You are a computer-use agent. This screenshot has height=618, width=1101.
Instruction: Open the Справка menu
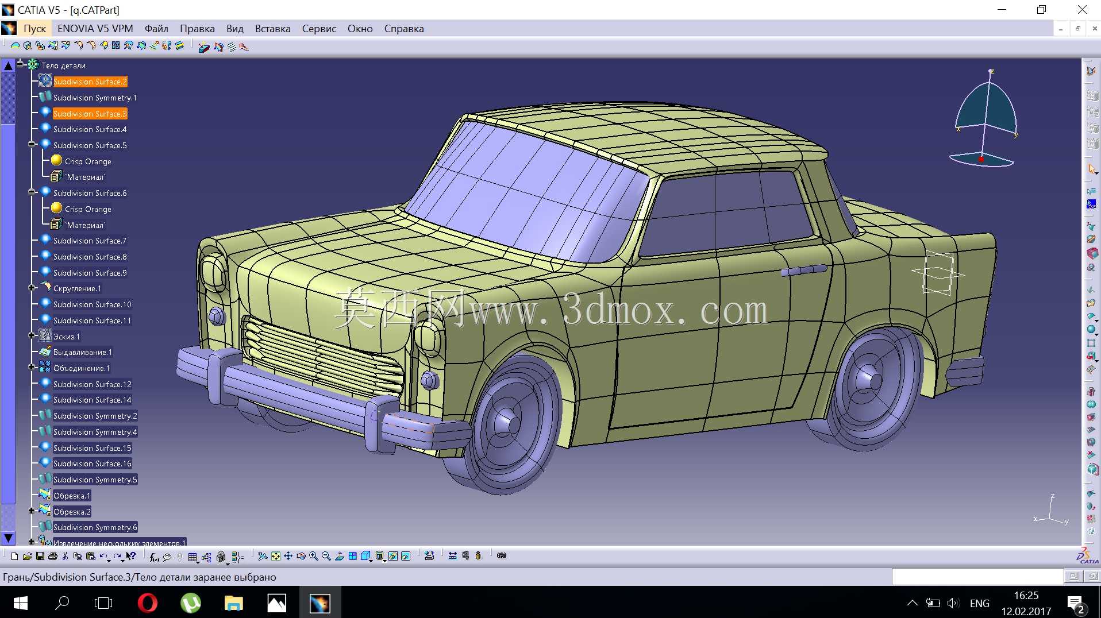pos(404,29)
